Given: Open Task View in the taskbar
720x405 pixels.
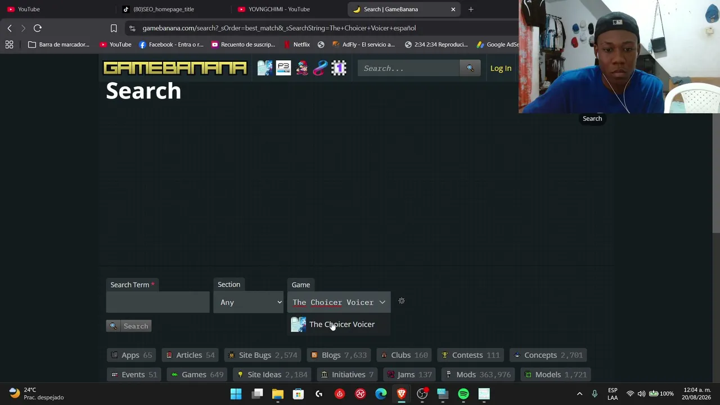Looking at the screenshot, I should (257, 394).
